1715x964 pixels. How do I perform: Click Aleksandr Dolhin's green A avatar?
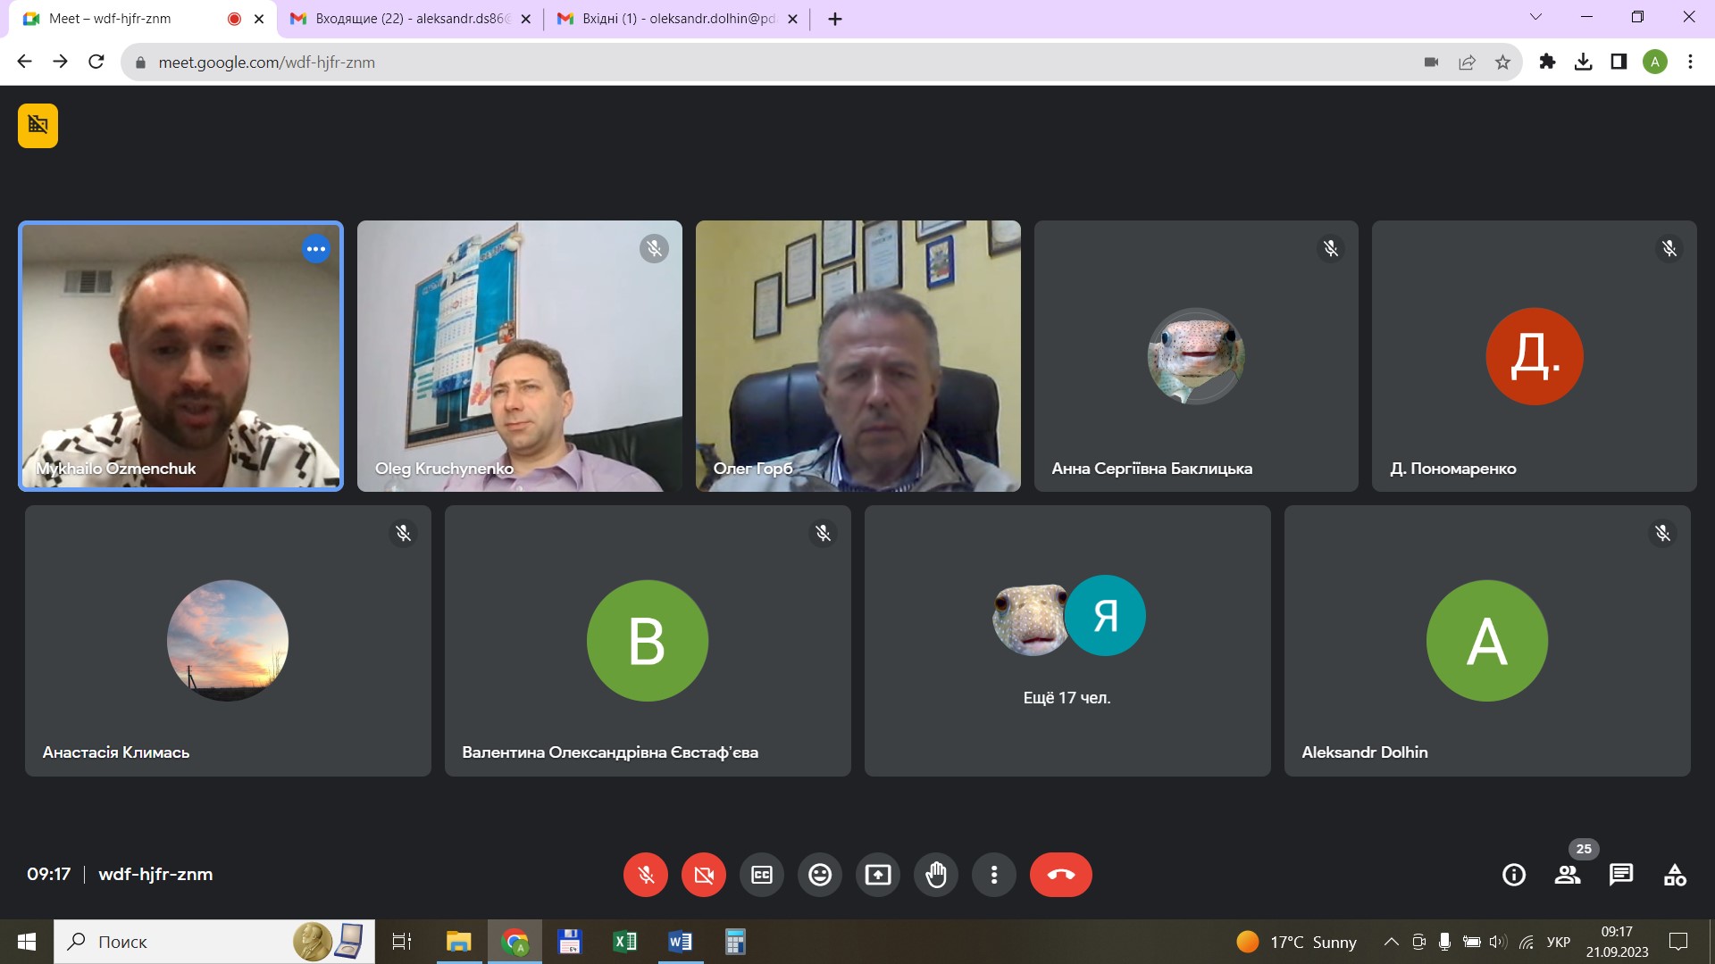[x=1487, y=640]
